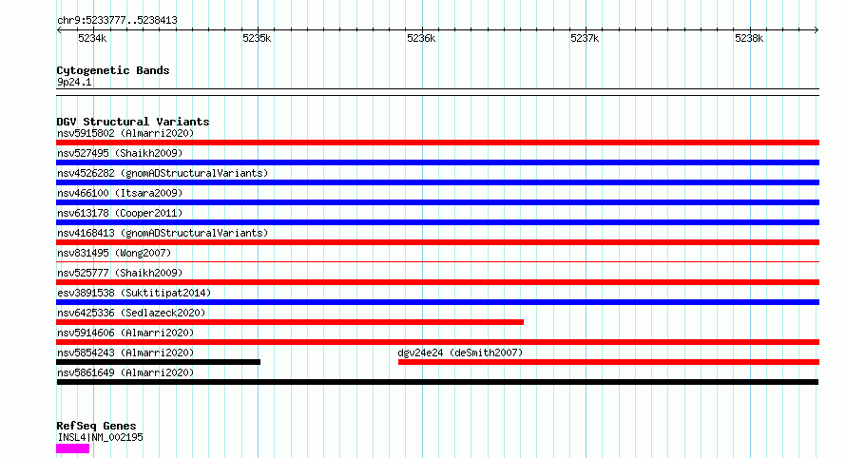Viewport: 846px width, 458px height.
Task: Click the 5234k ruler mark
Action: (x=92, y=38)
